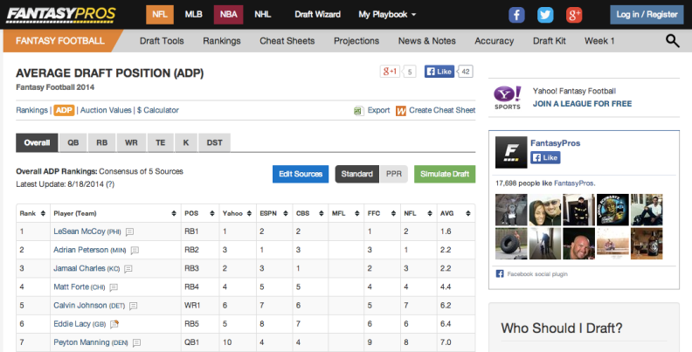Image resolution: width=692 pixels, height=352 pixels.
Task: Switch to the WR tab
Action: point(131,143)
